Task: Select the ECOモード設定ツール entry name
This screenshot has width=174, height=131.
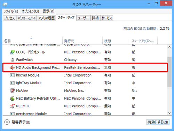Action: (30, 52)
